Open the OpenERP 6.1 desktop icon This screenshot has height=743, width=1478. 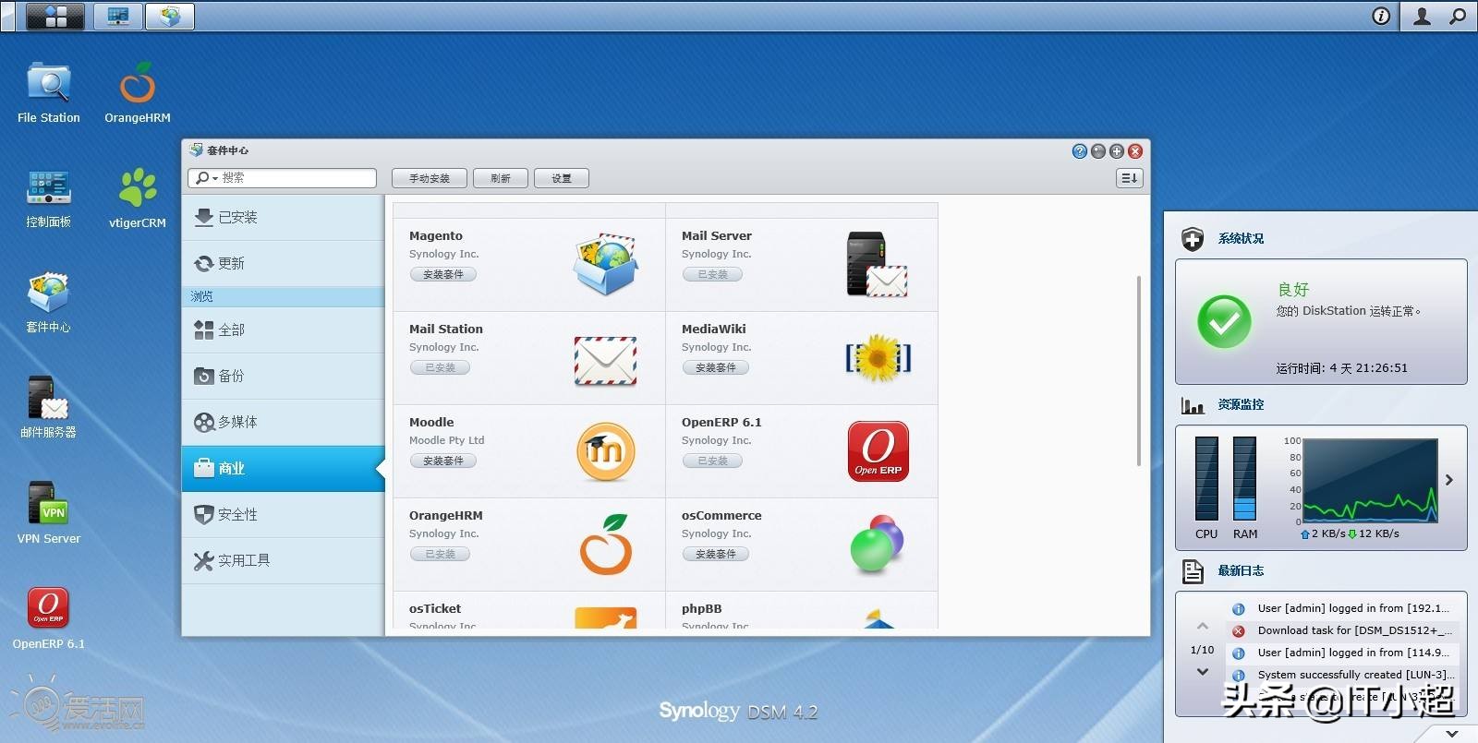pyautogui.click(x=48, y=609)
